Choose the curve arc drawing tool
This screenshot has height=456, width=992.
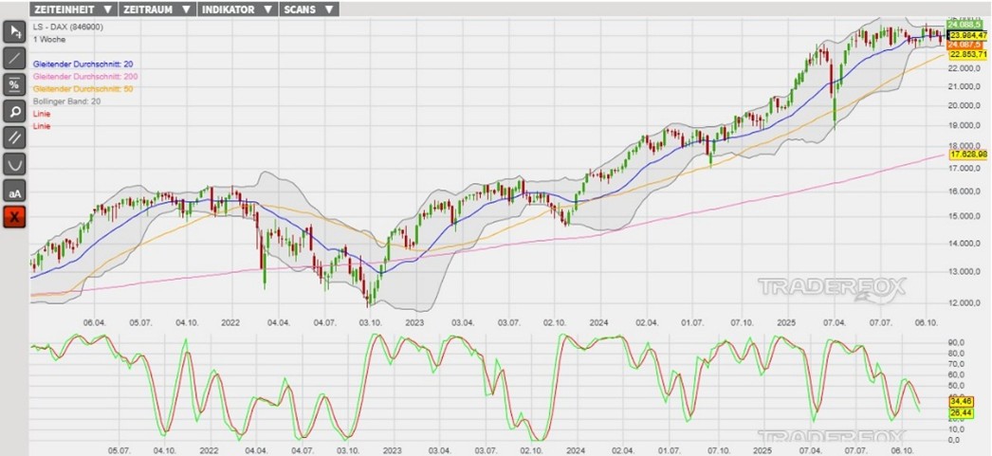(15, 165)
